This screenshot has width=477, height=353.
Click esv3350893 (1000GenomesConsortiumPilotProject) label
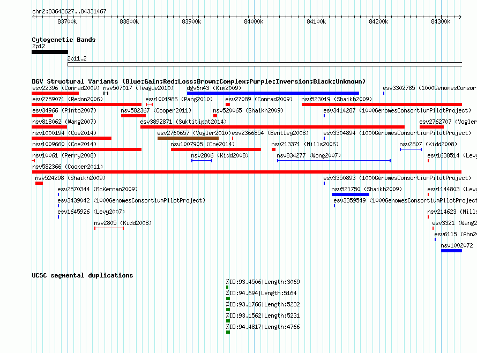tap(397, 178)
